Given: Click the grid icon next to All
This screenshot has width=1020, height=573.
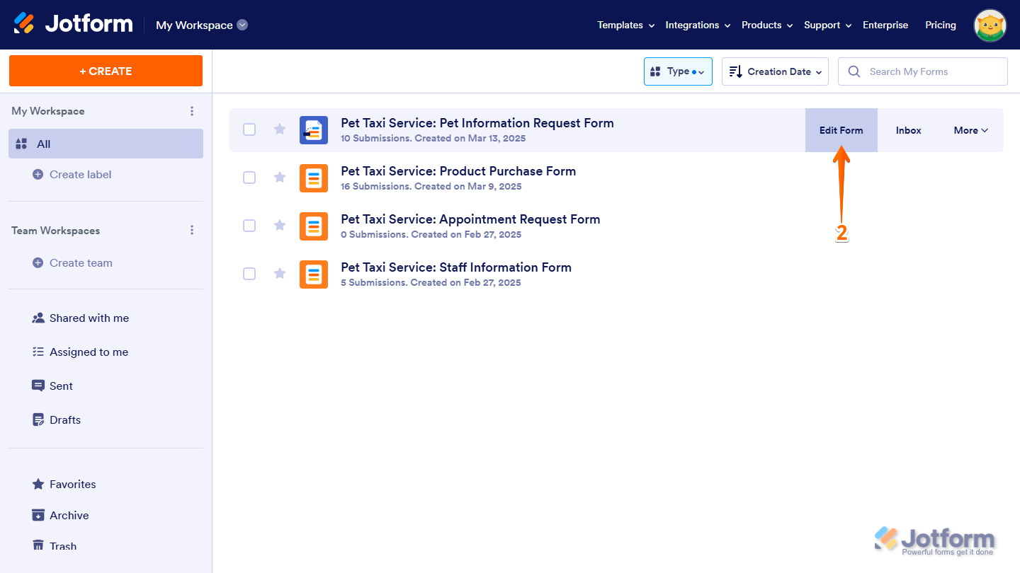Looking at the screenshot, I should coord(21,144).
